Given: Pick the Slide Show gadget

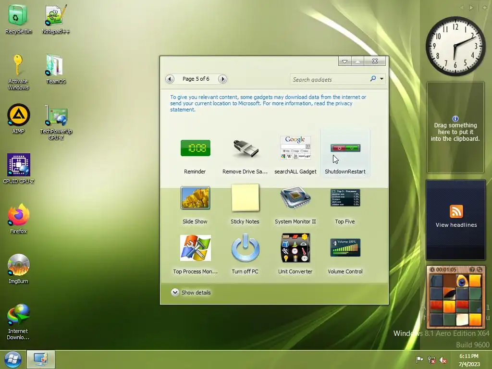Looking at the screenshot, I should (195, 206).
